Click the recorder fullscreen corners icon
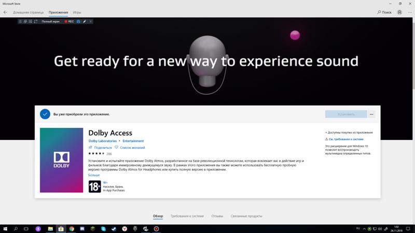 (35, 21)
